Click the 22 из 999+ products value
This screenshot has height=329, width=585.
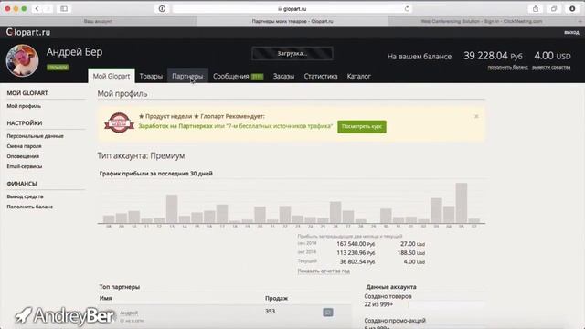coord(378,304)
